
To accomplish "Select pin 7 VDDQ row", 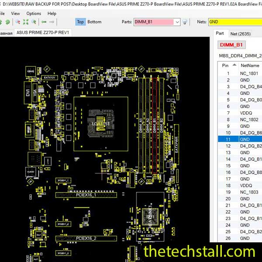I will 240,113.
